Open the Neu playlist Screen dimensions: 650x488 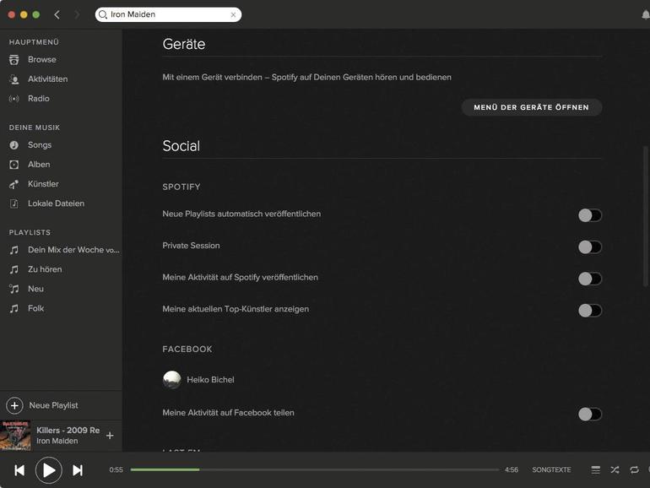35,289
